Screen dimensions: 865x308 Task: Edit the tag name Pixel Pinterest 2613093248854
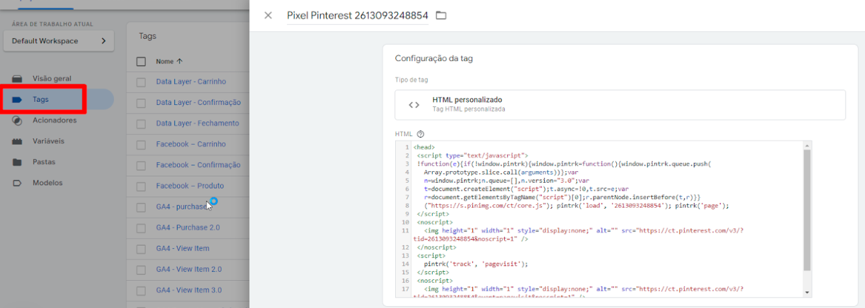pos(358,16)
